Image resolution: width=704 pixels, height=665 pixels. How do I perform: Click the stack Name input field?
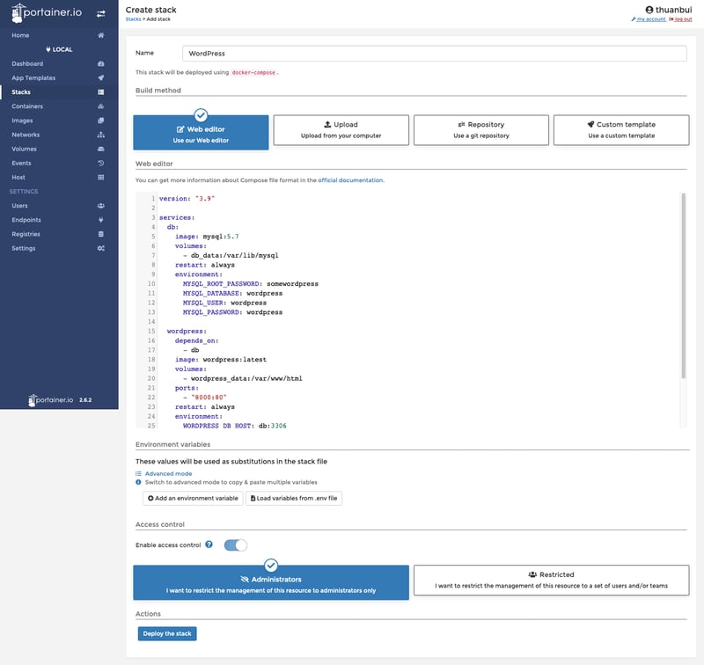(x=434, y=54)
